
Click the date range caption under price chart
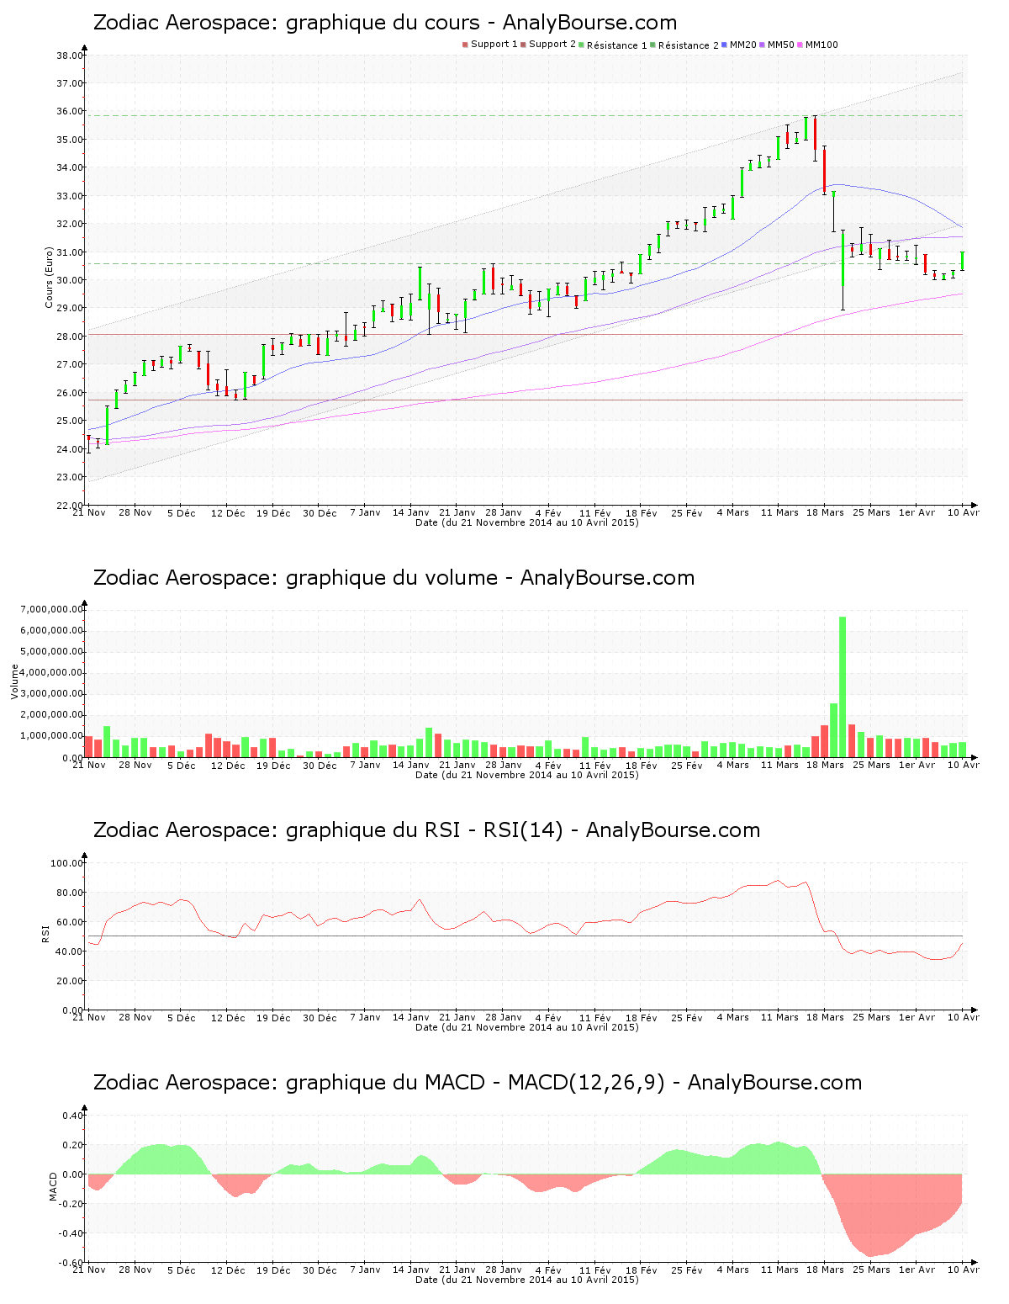click(x=527, y=522)
